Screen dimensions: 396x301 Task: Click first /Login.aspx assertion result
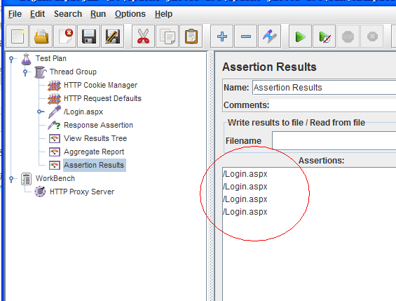click(x=245, y=174)
